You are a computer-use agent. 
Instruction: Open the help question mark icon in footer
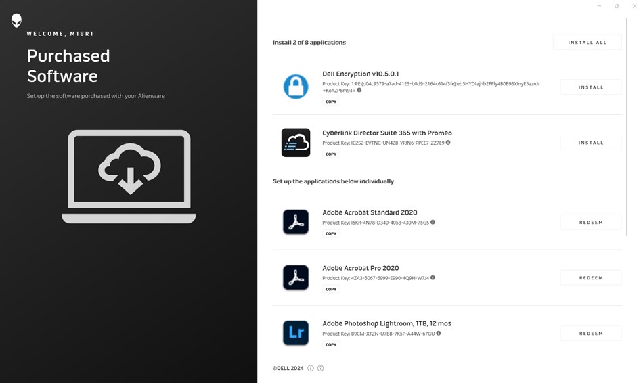coord(321,368)
